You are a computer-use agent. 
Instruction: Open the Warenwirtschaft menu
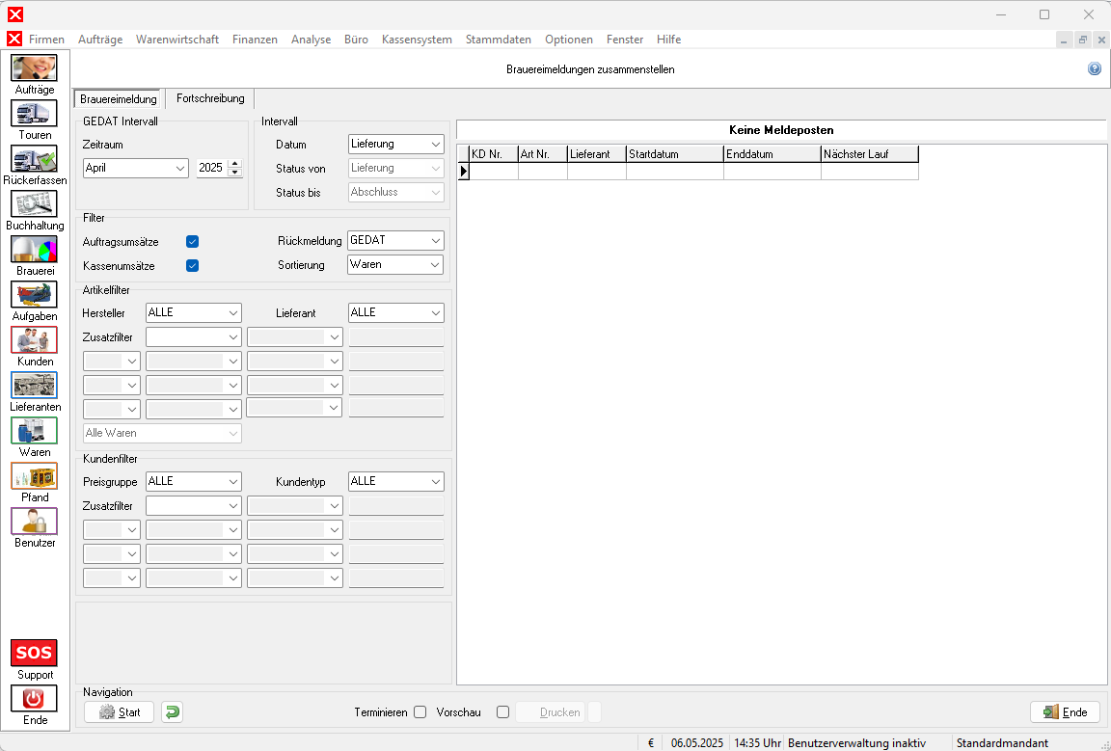[x=177, y=40]
